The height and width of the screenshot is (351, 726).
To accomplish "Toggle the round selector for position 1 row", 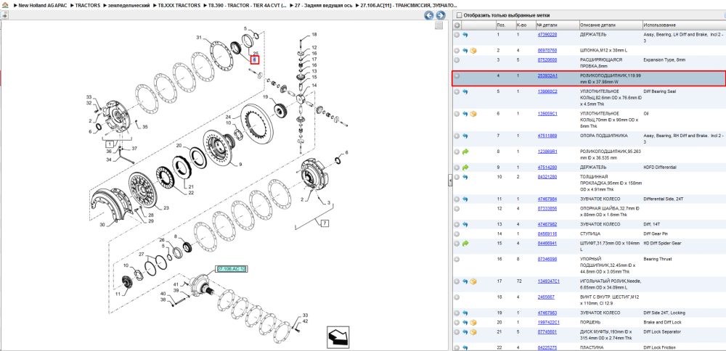I will [x=457, y=35].
